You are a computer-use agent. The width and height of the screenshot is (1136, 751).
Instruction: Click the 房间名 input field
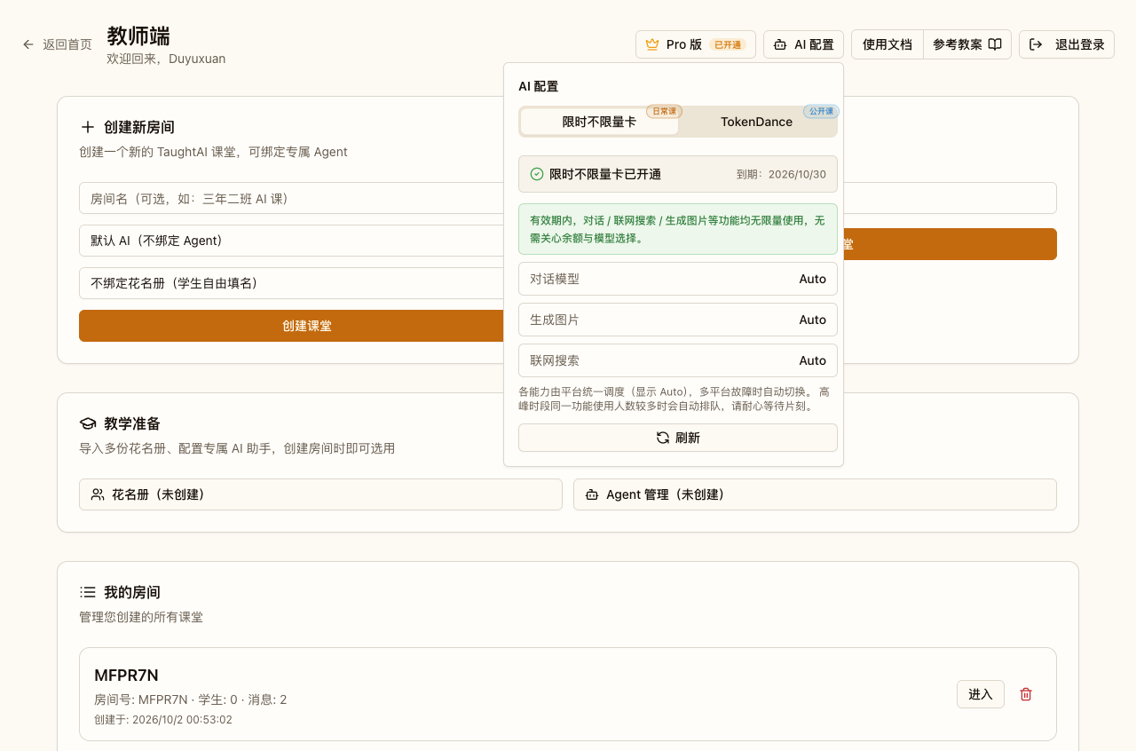(291, 198)
